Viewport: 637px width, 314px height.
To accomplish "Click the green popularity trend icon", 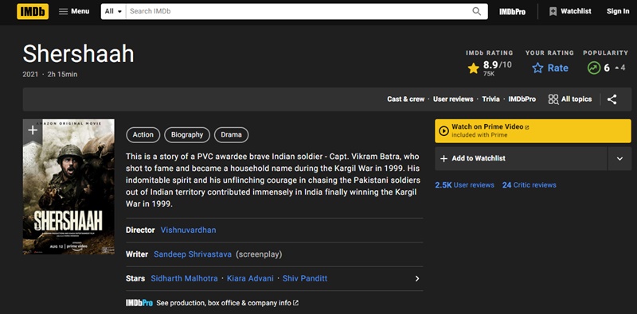I will coord(594,68).
